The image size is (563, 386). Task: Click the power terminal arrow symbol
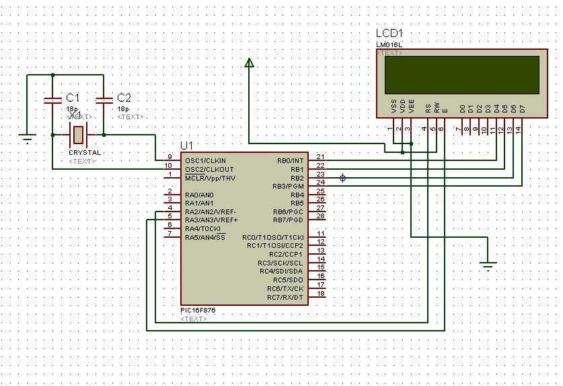coord(249,63)
